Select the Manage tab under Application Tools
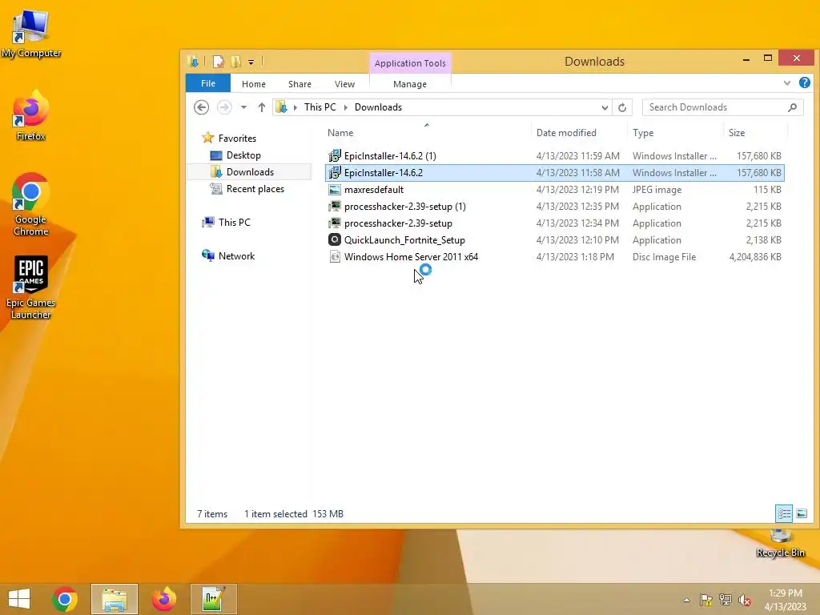Viewport: 820px width, 615px height. (410, 83)
